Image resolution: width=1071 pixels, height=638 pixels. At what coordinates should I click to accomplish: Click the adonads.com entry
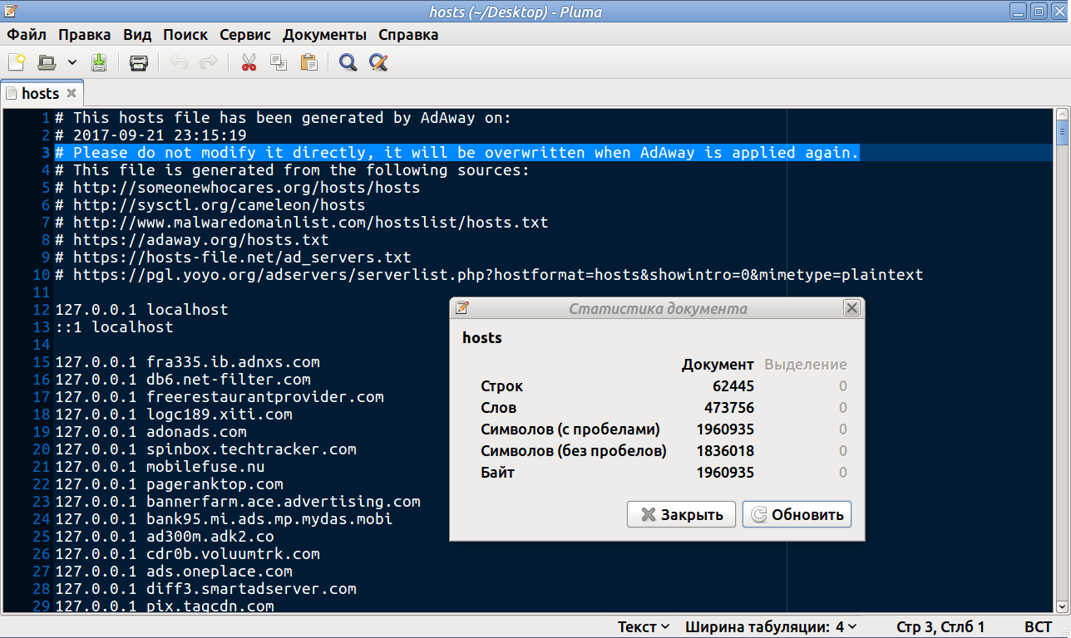pos(151,432)
